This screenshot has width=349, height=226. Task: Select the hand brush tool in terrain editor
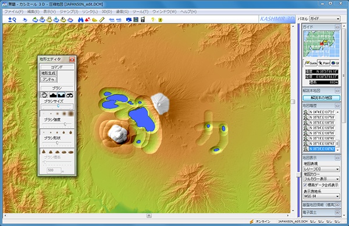coord(45,95)
